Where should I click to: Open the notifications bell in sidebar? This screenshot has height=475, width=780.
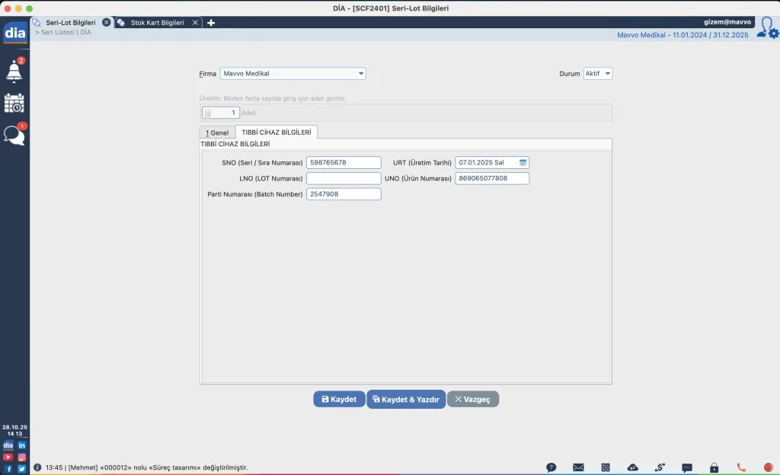coord(14,70)
